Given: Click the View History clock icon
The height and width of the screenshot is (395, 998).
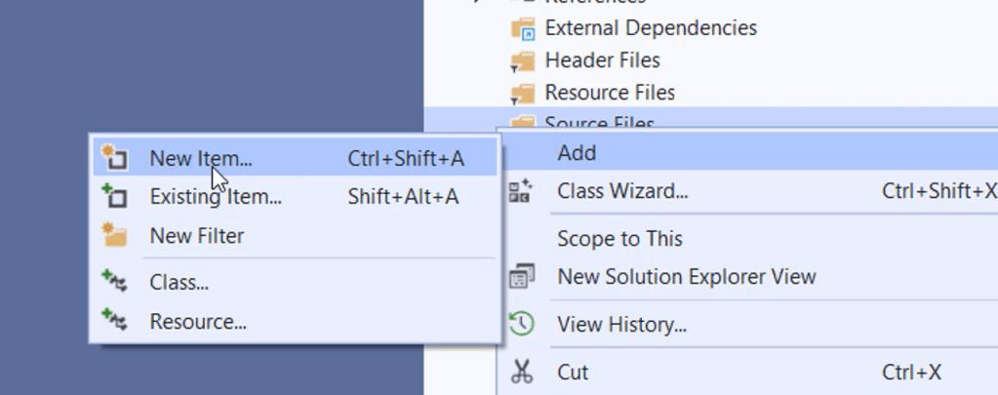Looking at the screenshot, I should [521, 325].
